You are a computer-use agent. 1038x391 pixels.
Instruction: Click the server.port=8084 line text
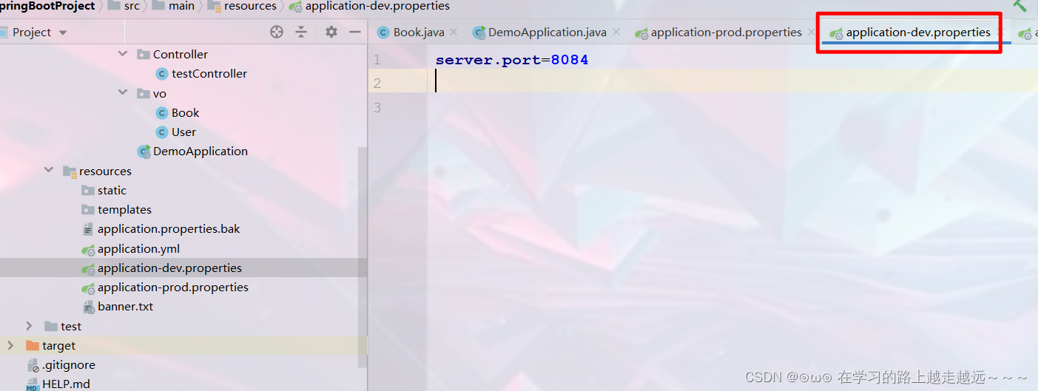pyautogui.click(x=512, y=60)
